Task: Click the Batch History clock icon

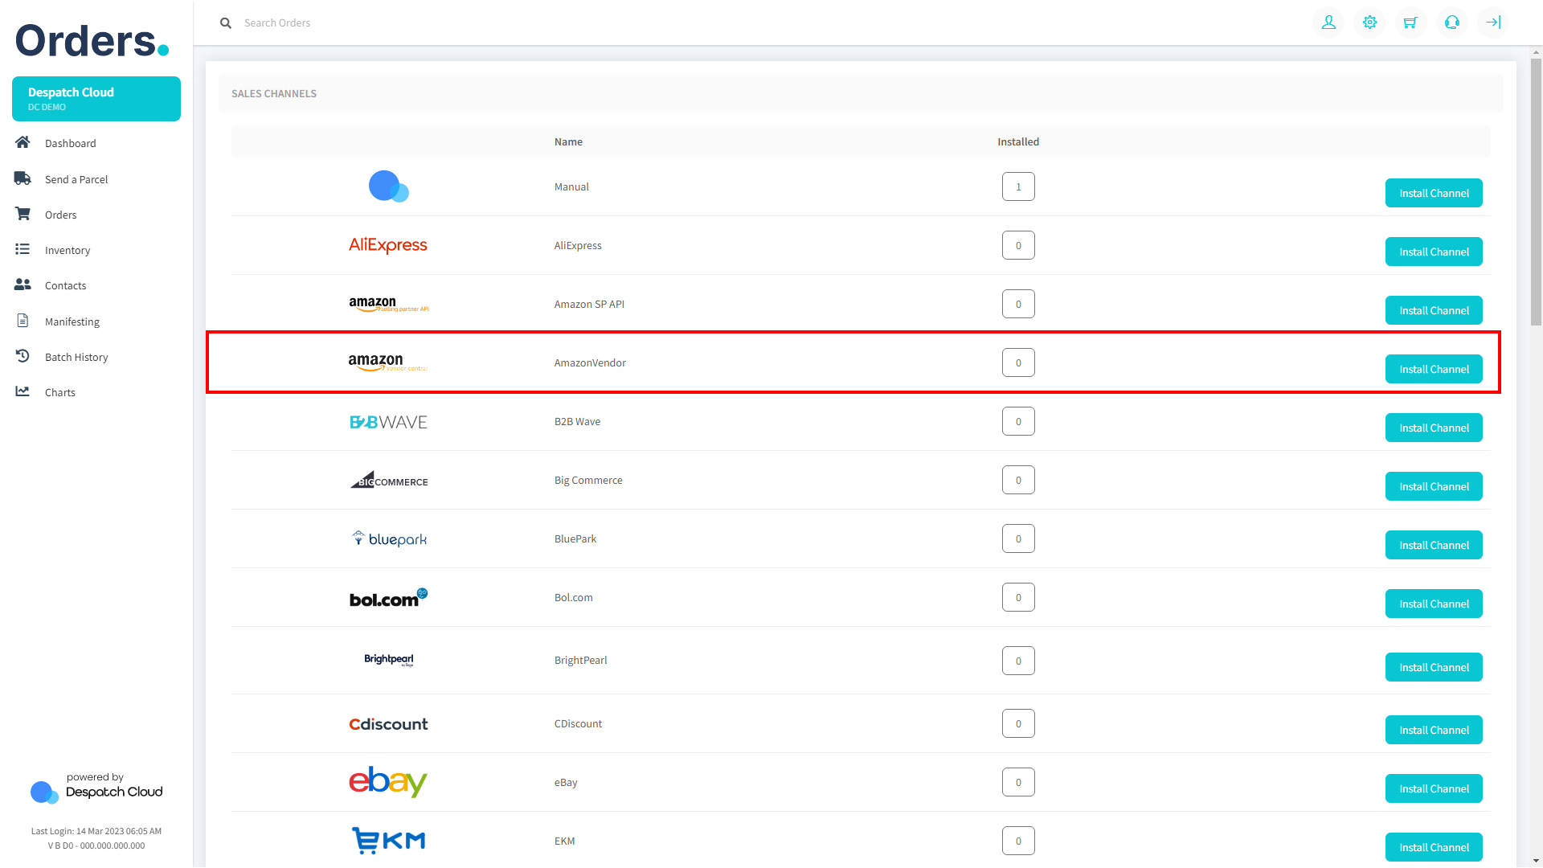Action: pyautogui.click(x=23, y=356)
